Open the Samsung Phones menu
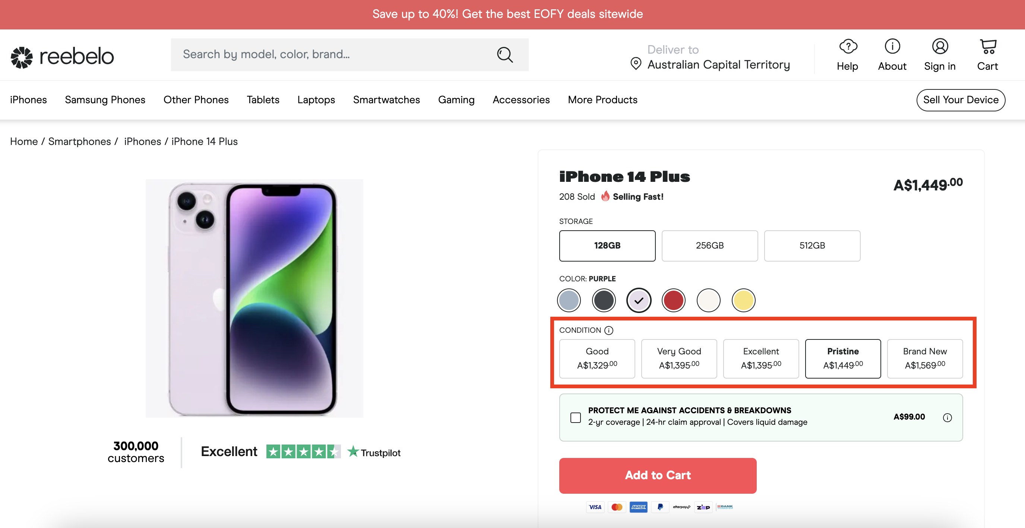This screenshot has height=528, width=1025. coord(105,100)
